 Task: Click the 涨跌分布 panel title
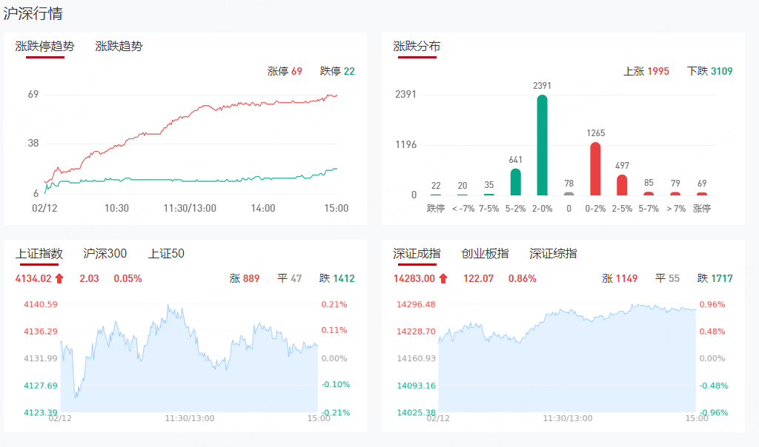tap(417, 46)
